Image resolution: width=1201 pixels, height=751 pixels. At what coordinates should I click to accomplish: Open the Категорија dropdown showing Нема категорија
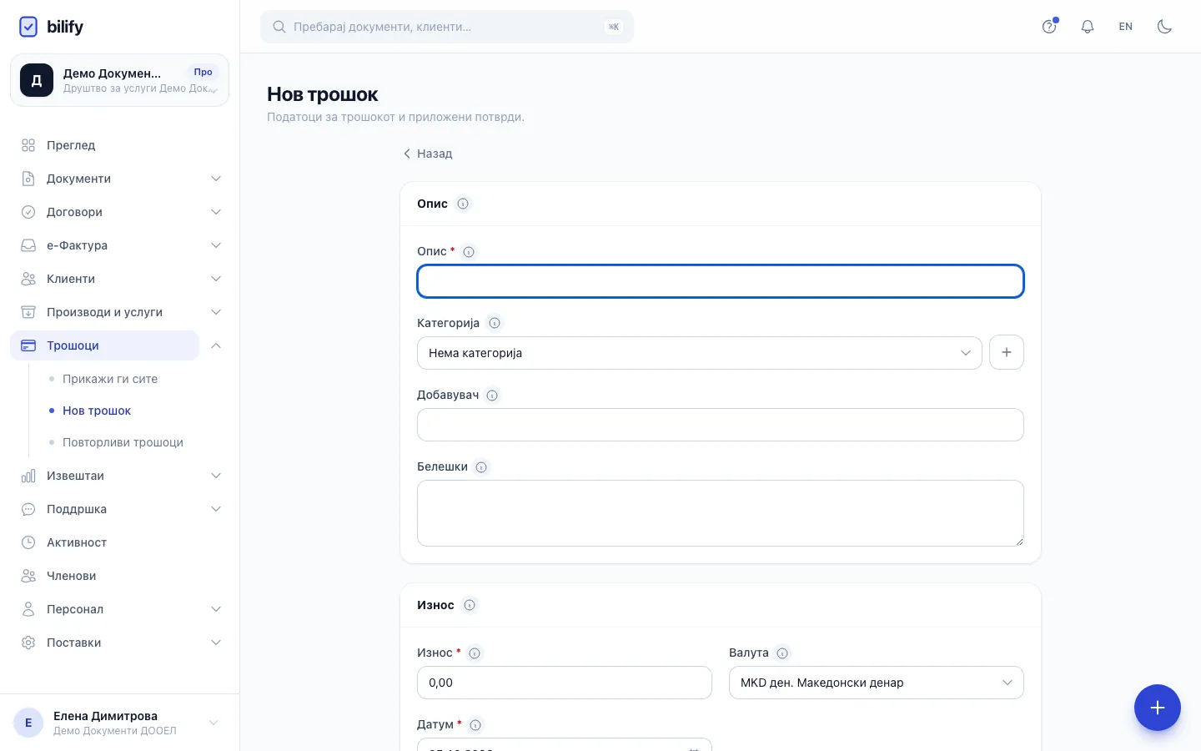coord(699,353)
